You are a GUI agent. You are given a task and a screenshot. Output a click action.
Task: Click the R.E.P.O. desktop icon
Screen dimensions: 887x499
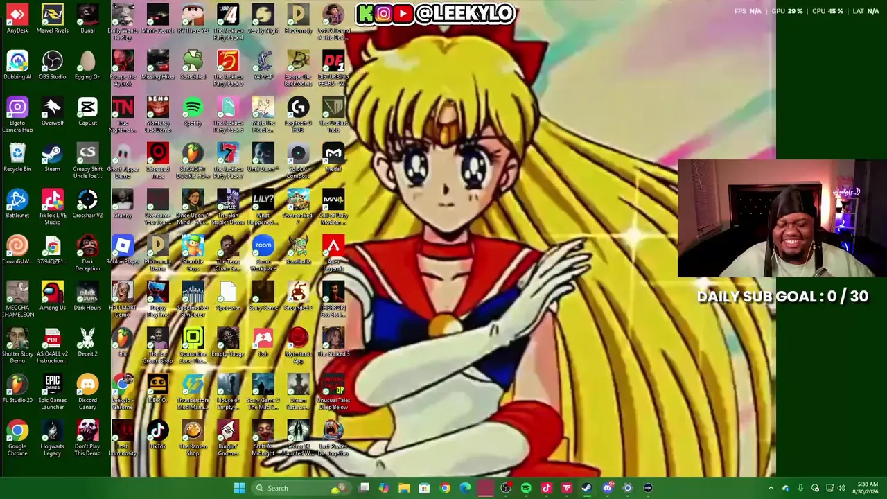click(158, 388)
